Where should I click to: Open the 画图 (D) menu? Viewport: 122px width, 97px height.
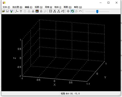tap(67, 7)
